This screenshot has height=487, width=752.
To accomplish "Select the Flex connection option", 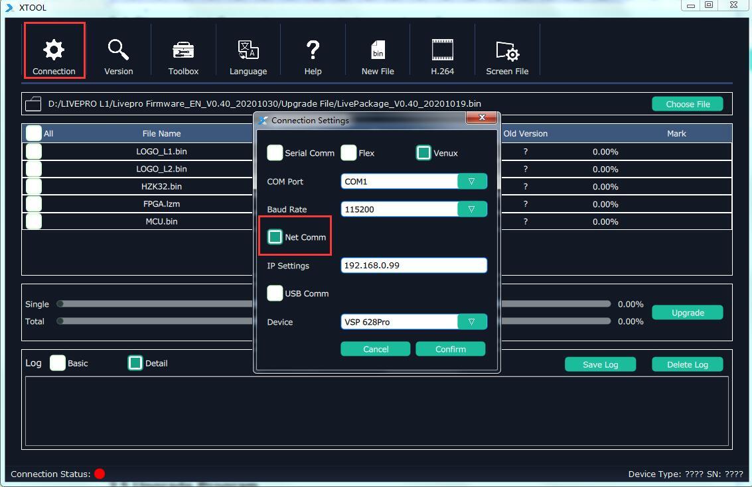I will [x=348, y=152].
